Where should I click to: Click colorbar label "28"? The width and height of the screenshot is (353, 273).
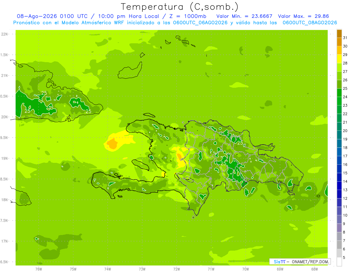pyautogui.click(x=345, y=63)
